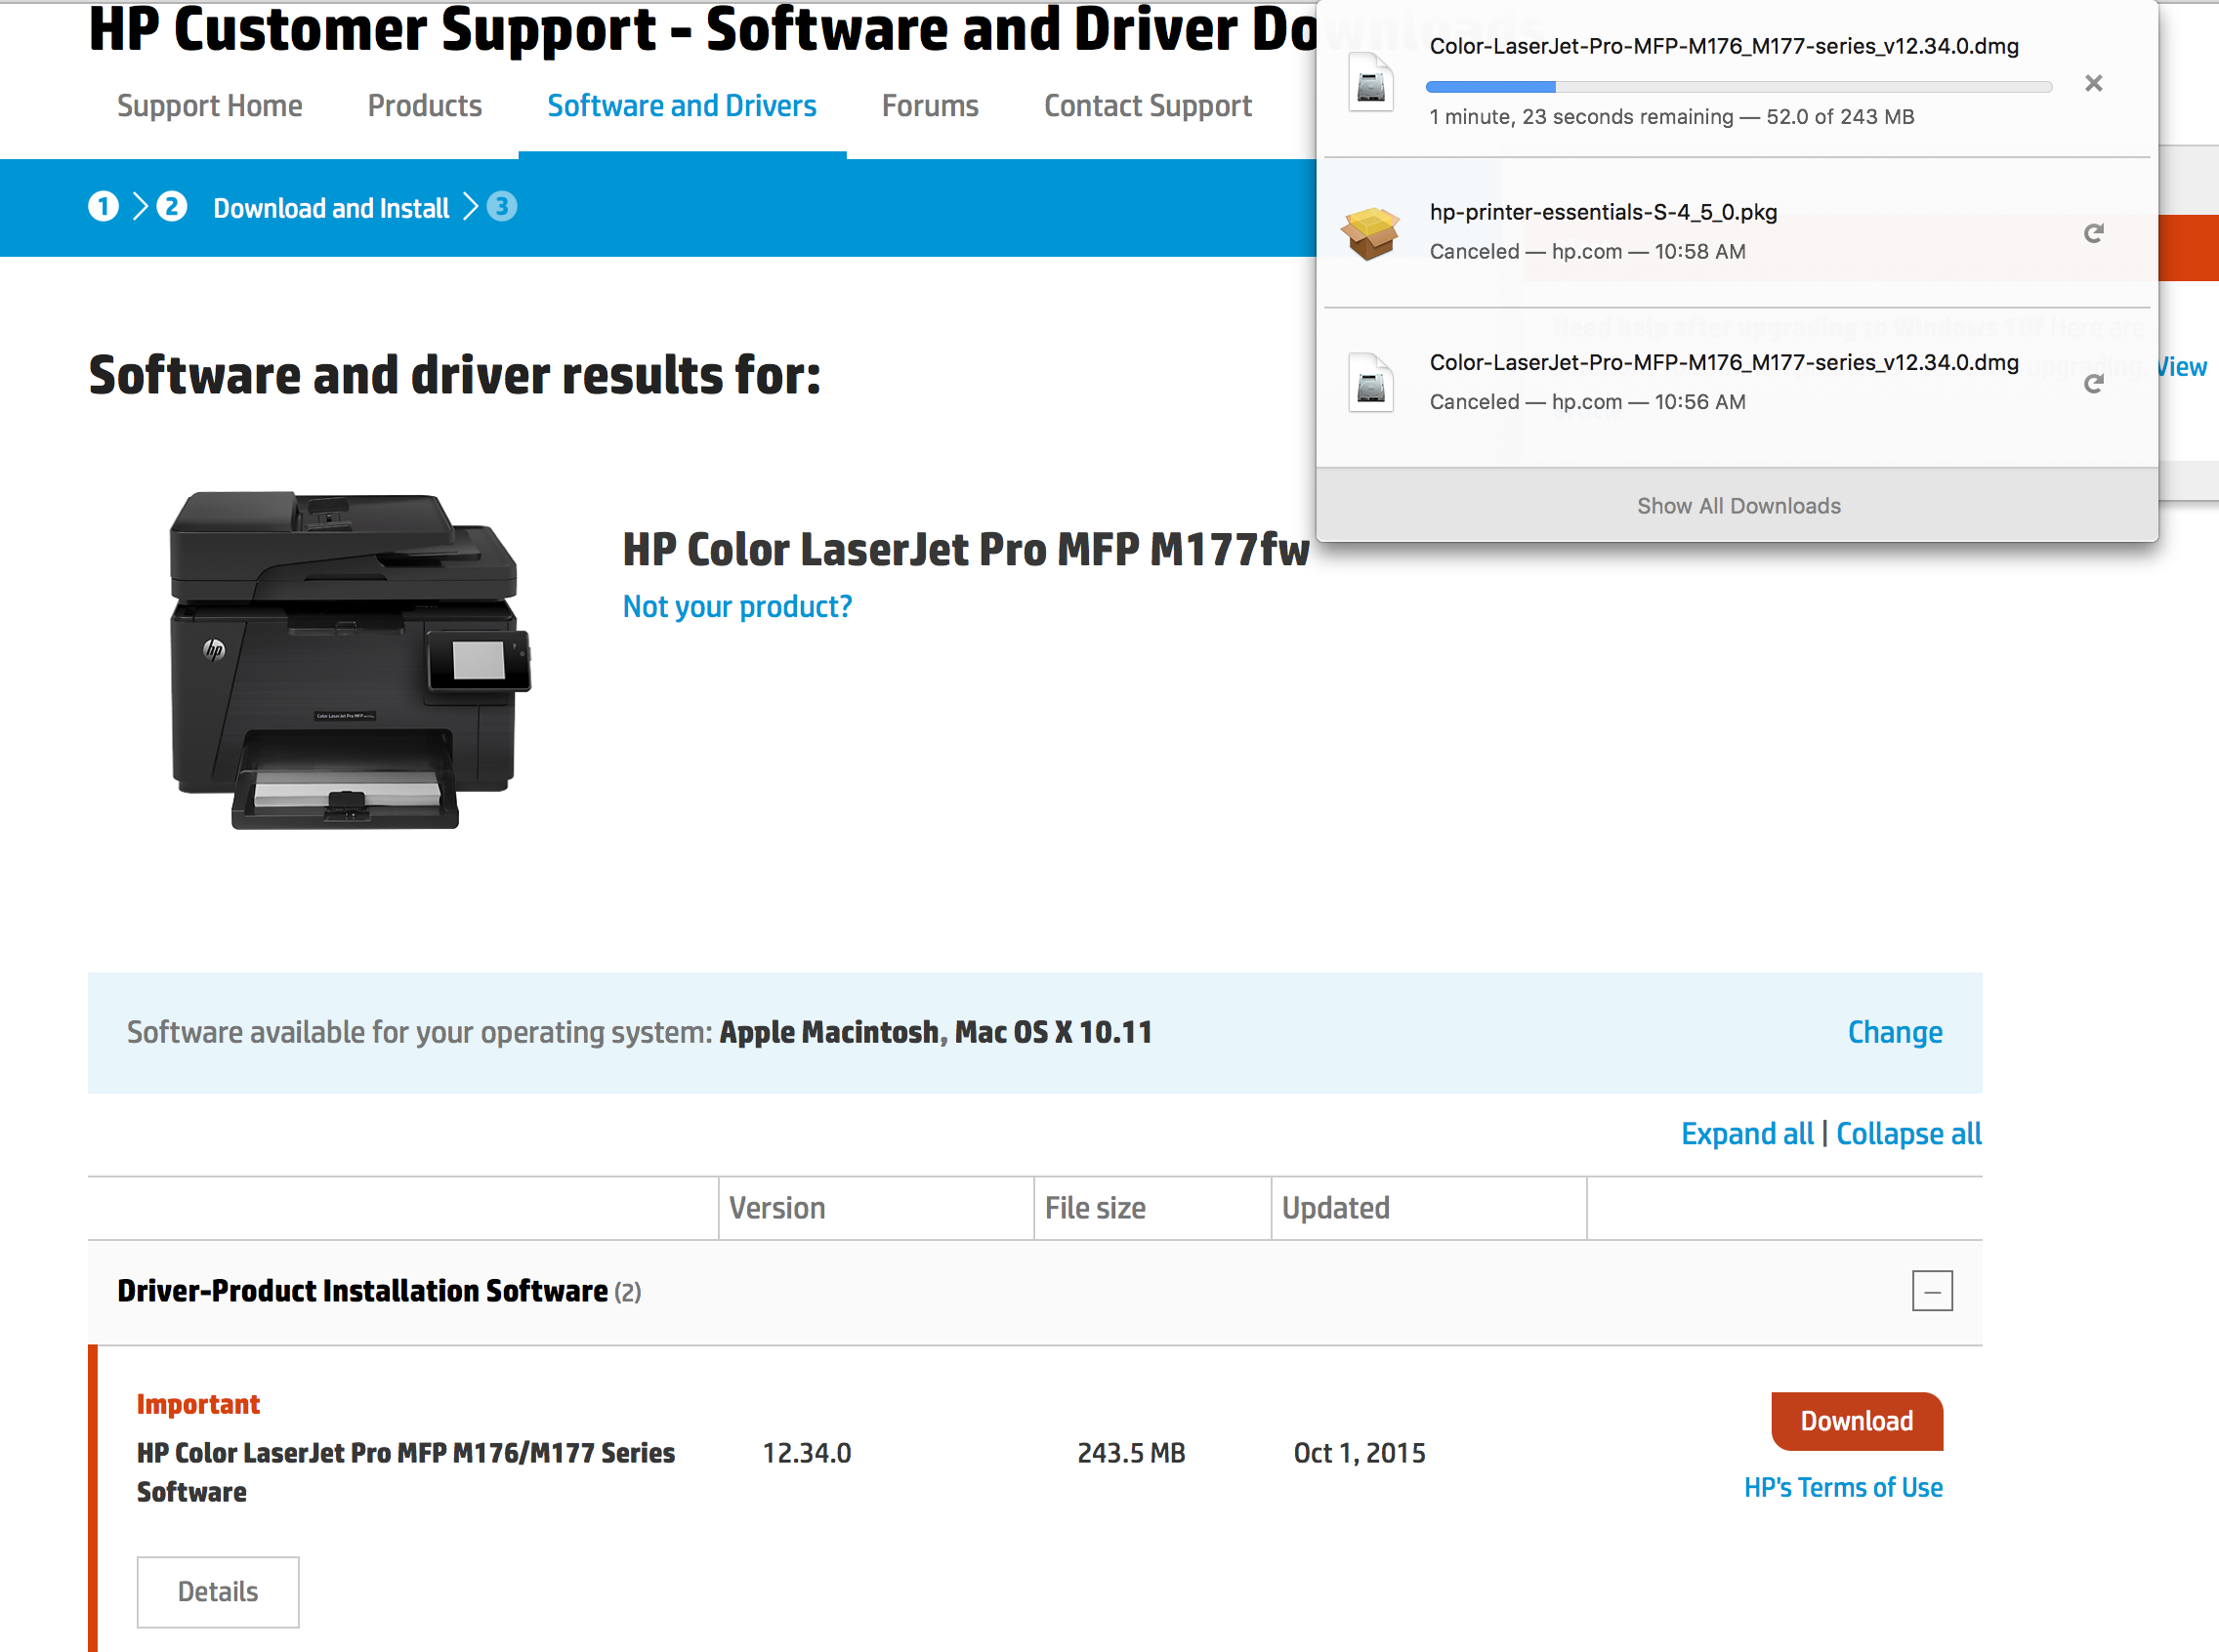This screenshot has width=2219, height=1652.
Task: Click the Download button for M176/M177 software
Action: (1855, 1420)
